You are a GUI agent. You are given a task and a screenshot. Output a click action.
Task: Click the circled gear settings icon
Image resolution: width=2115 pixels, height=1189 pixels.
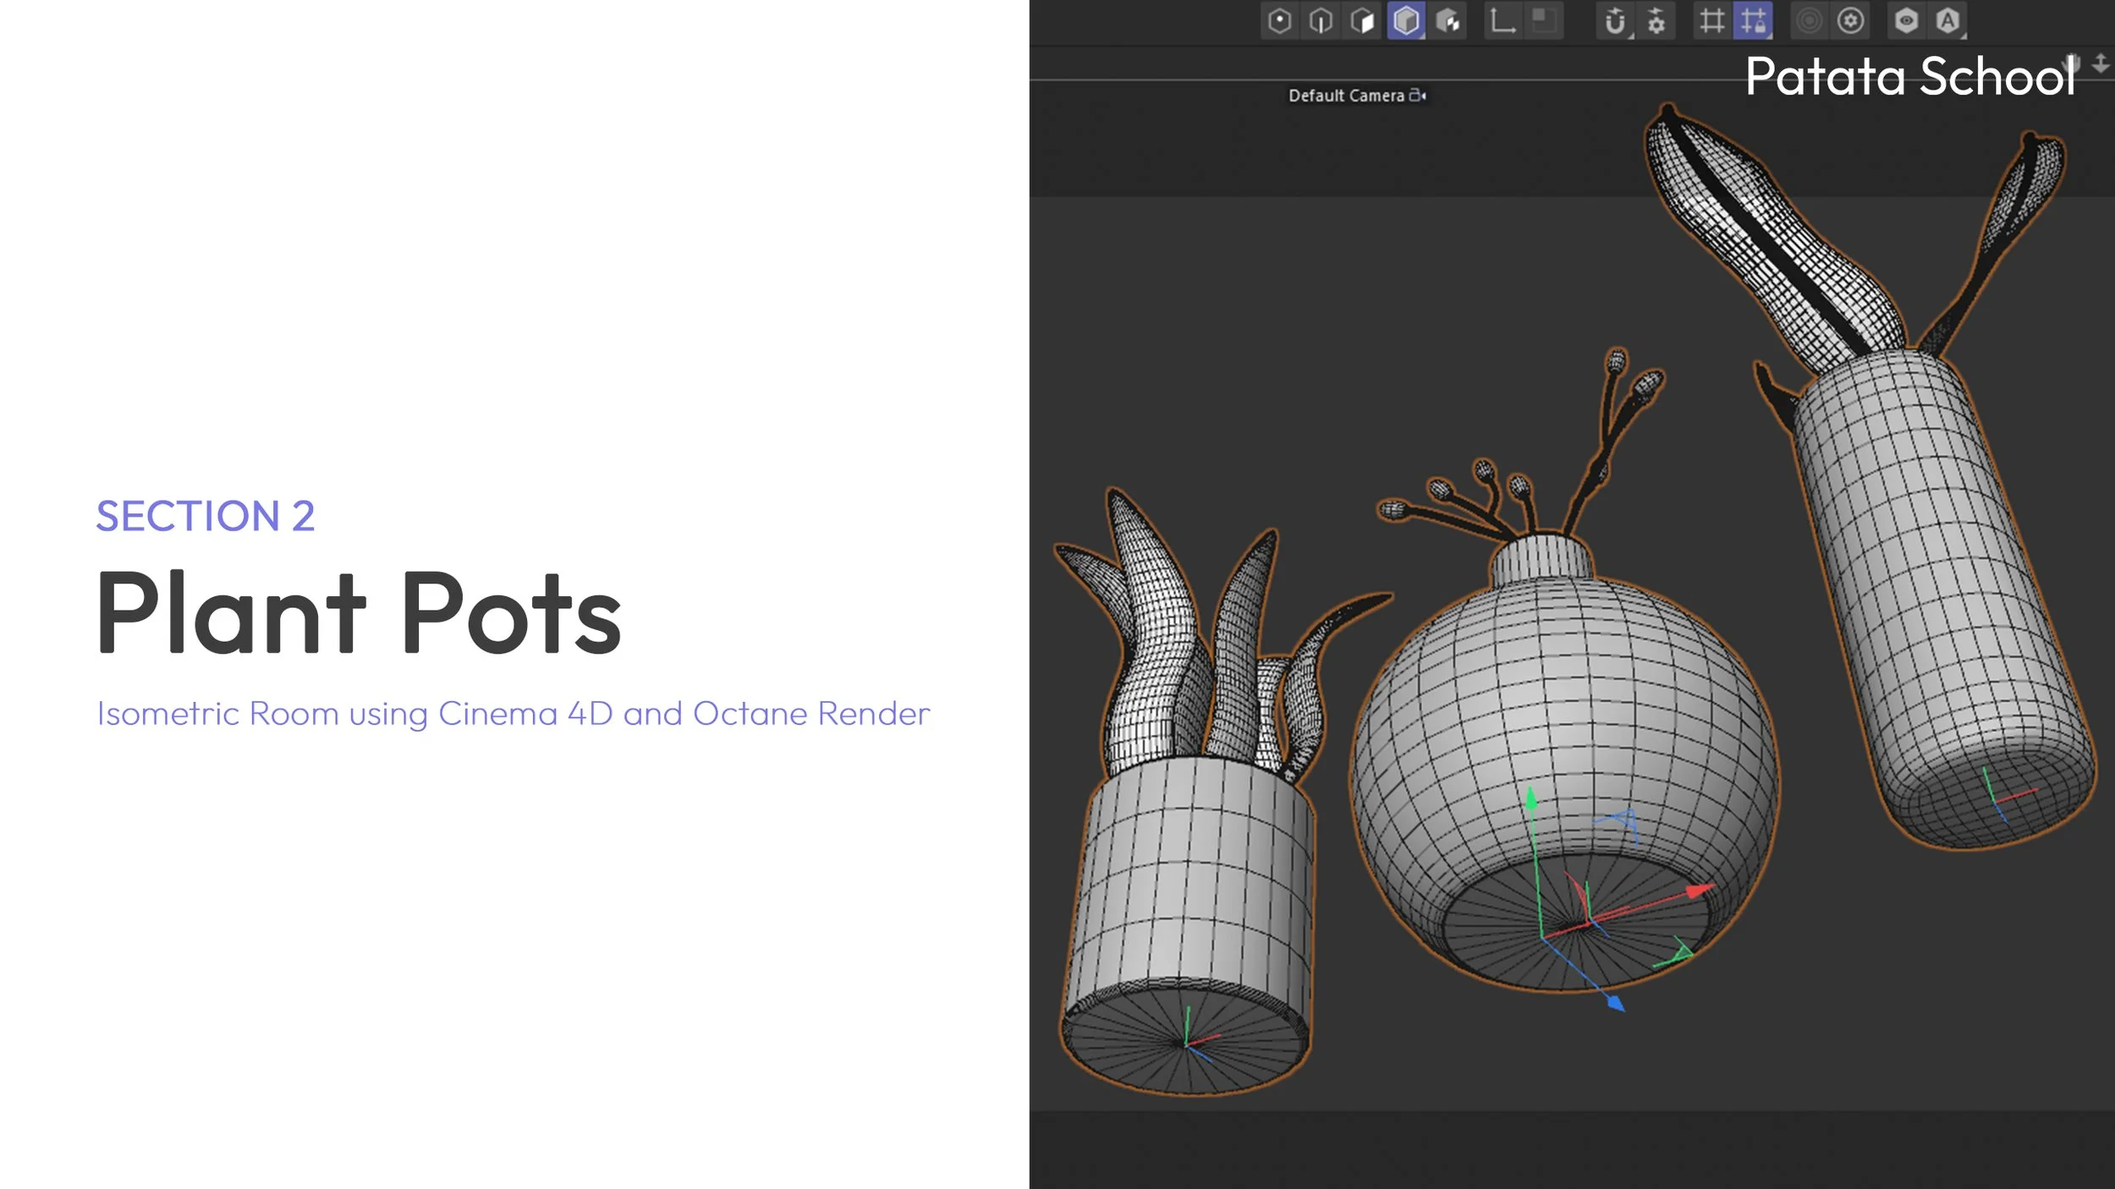coord(1850,21)
